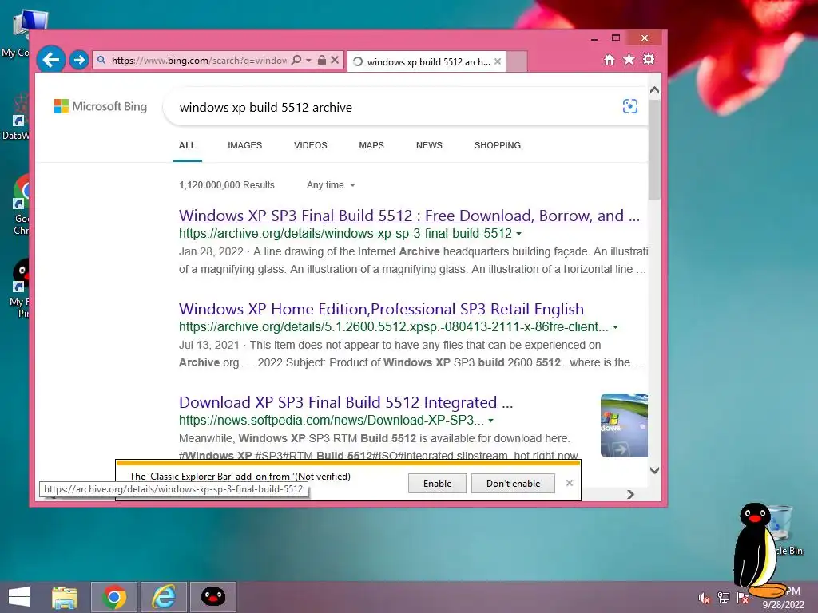Image resolution: width=818 pixels, height=613 pixels.
Task: Open the Pingu penguin taskbar icon
Action: 212,597
